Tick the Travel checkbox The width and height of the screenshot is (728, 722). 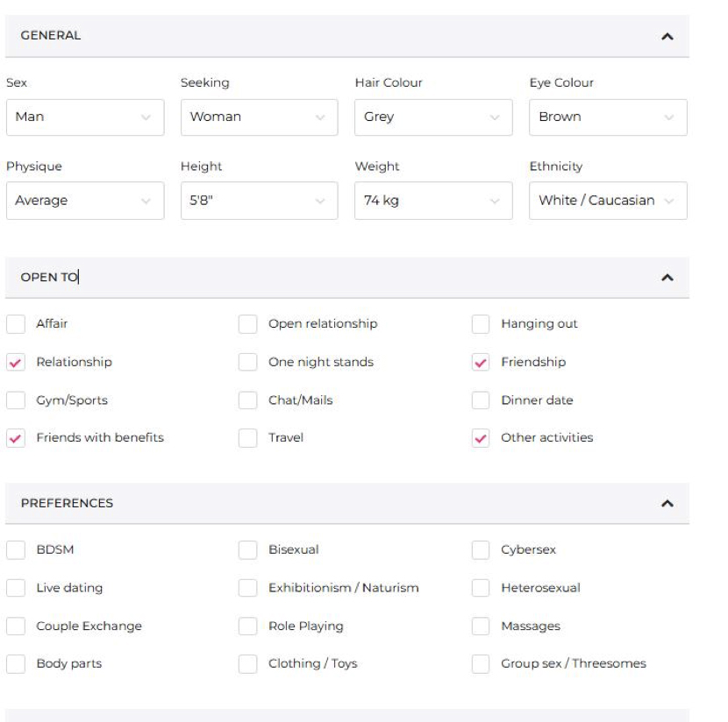click(248, 438)
